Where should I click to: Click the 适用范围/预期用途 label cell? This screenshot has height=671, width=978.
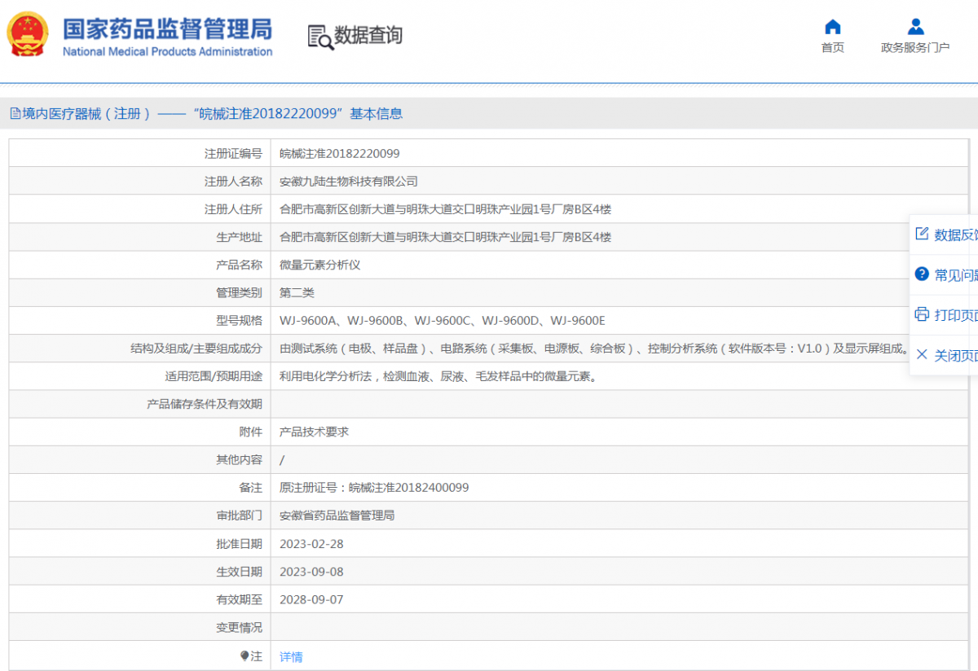click(140, 376)
